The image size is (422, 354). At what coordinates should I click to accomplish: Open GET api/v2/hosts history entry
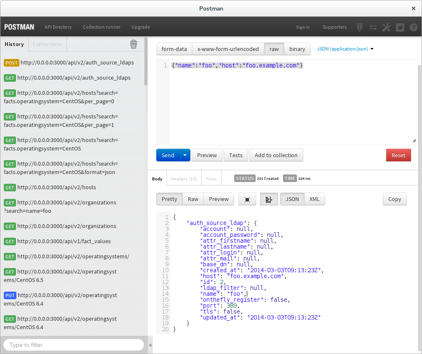point(50,187)
